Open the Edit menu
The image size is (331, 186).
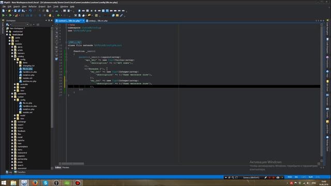[x=10, y=7]
